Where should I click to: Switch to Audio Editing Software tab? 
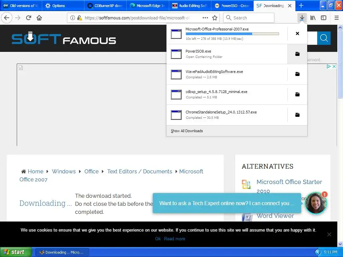pos(190,6)
